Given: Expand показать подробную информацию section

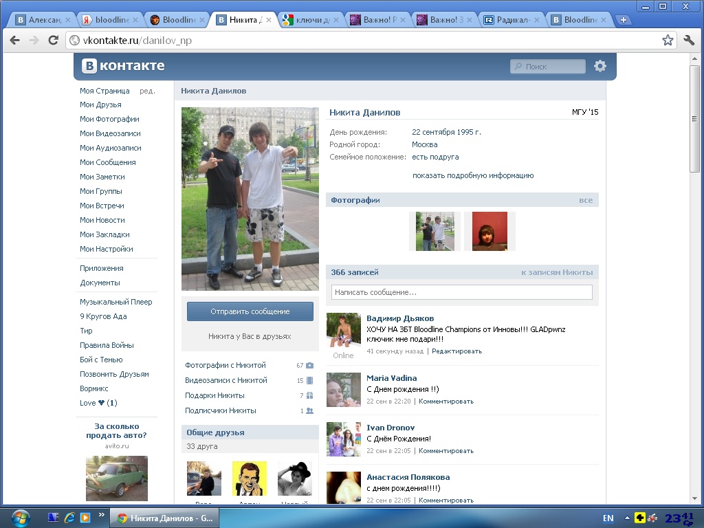Looking at the screenshot, I should [473, 175].
